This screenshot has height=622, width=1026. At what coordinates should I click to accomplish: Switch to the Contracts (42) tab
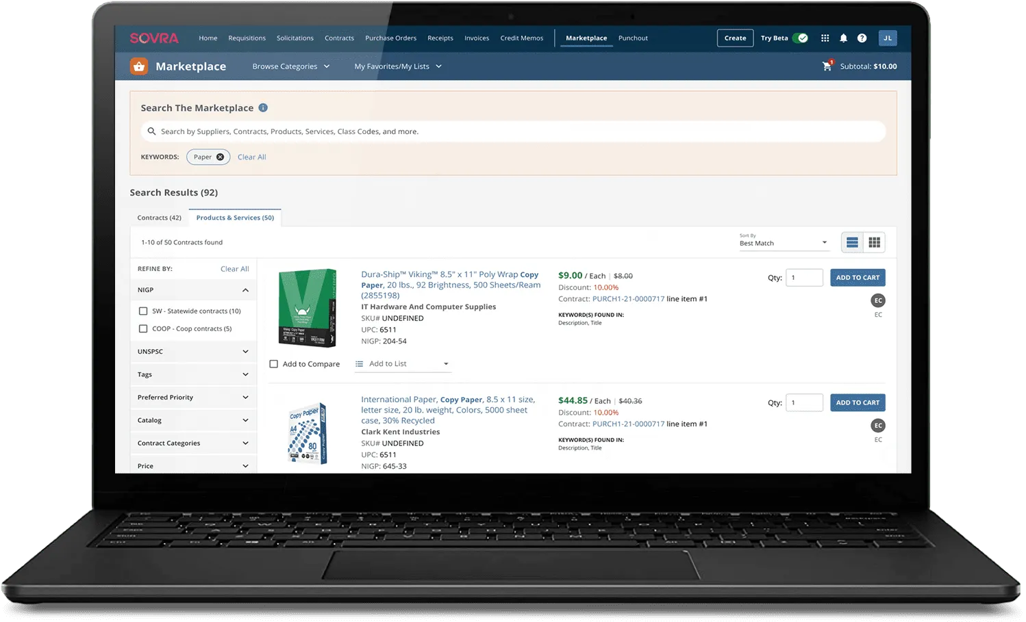click(x=160, y=218)
